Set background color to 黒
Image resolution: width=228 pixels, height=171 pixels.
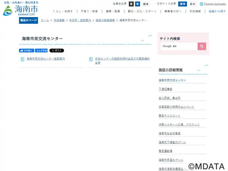(131, 4)
